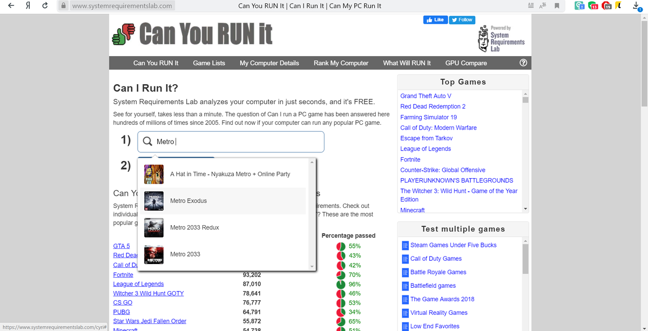Screen dimensions: 648x331
Task: Click the Battle Royale Games list icon
Action: (405, 272)
